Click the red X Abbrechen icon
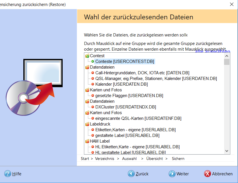The image size is (238, 183). point(207,174)
